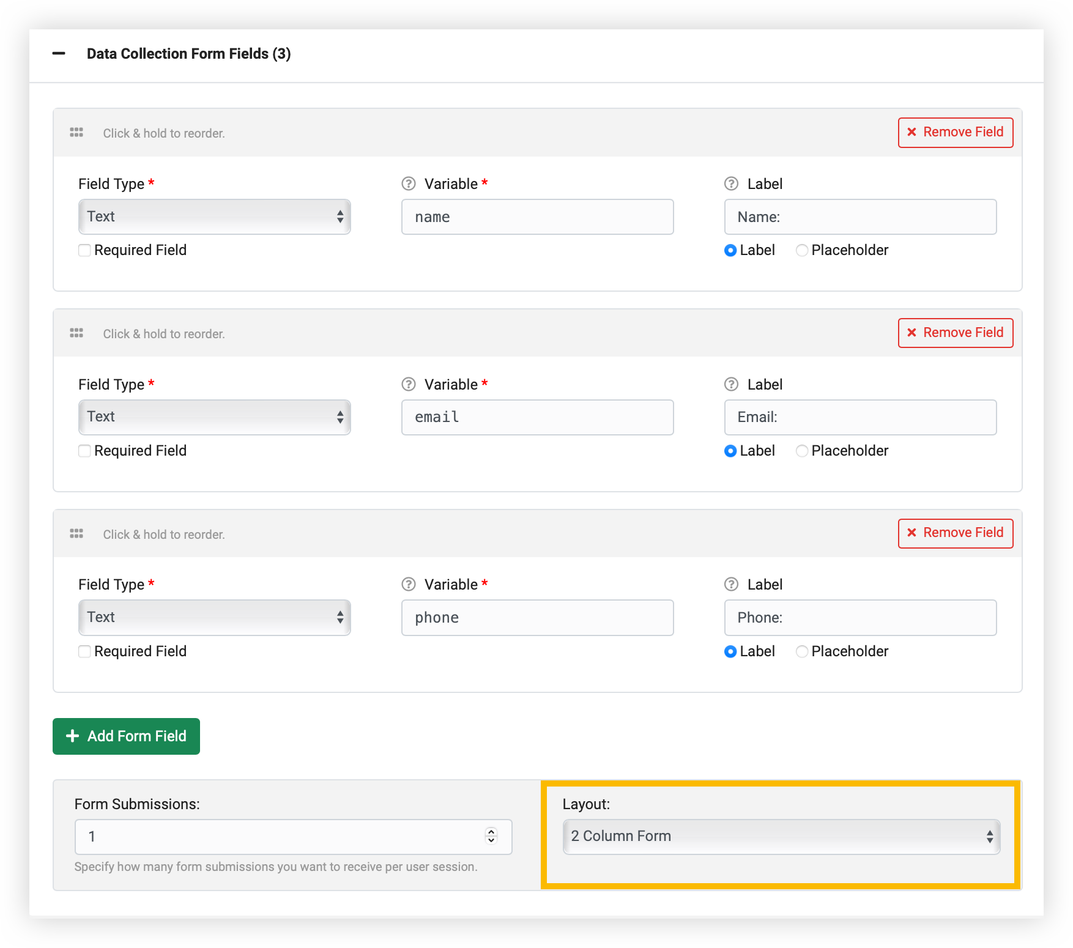Click the drag handle icon of the name field

coord(76,133)
